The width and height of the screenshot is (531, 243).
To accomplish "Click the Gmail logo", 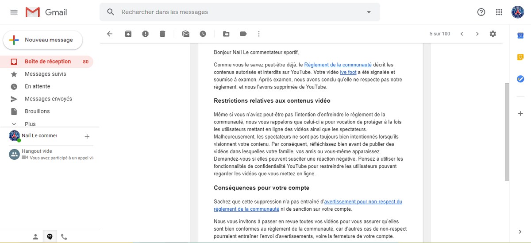I will click(46, 12).
